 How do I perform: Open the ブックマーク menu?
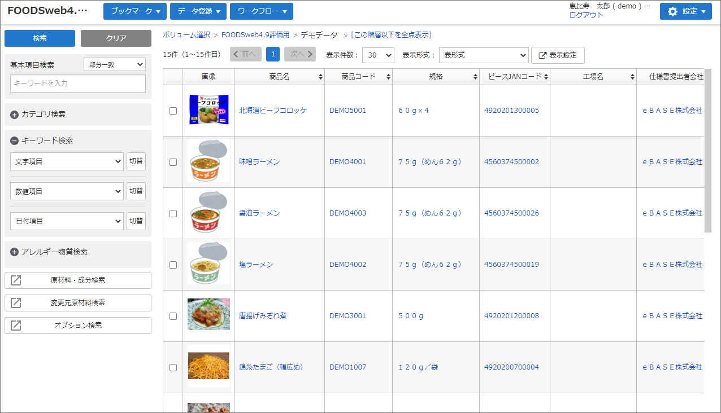[136, 11]
